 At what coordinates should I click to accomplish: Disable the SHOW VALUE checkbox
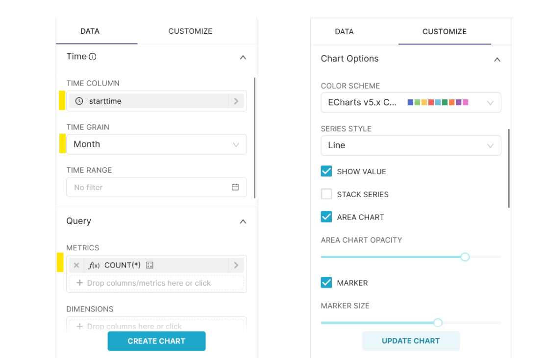coord(326,171)
